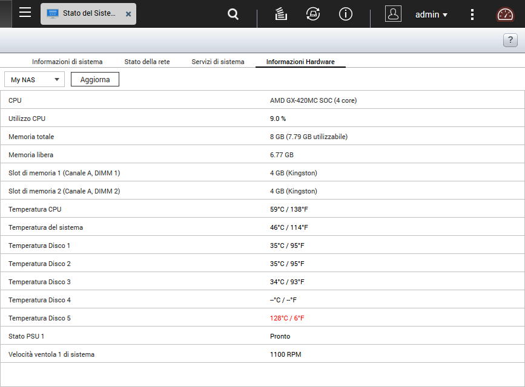Click the Temperatura Disco 5 row
The height and width of the screenshot is (387, 525).
point(262,318)
